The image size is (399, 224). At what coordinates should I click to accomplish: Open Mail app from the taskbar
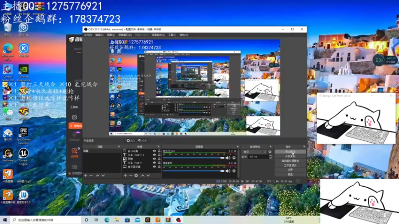coord(138,220)
